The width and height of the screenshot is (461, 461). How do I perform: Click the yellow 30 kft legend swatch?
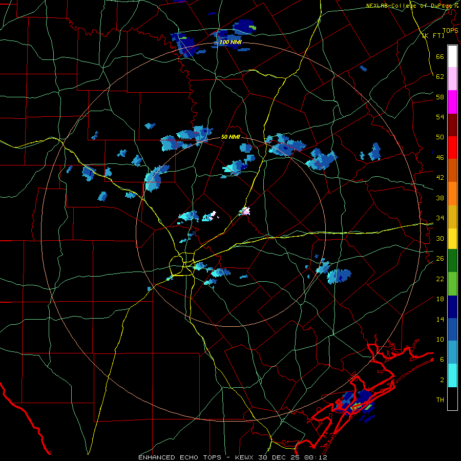452,238
